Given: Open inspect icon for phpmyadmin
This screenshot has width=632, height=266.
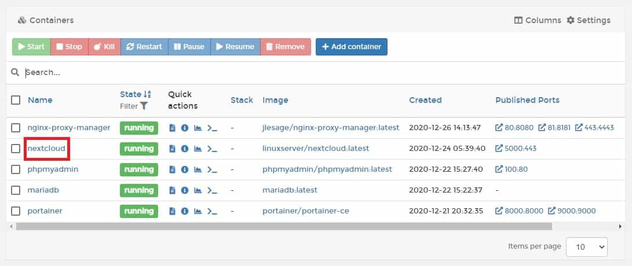Looking at the screenshot, I should tap(185, 169).
